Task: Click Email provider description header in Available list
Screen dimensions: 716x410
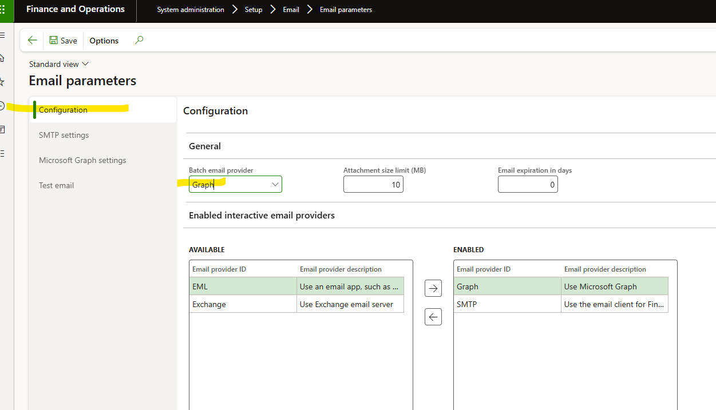Action: 341,269
